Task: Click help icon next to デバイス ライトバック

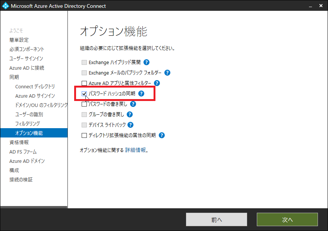Action: pos(130,125)
